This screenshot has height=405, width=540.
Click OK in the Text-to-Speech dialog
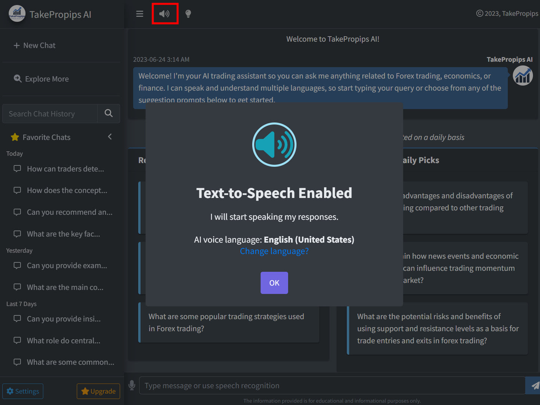point(274,283)
